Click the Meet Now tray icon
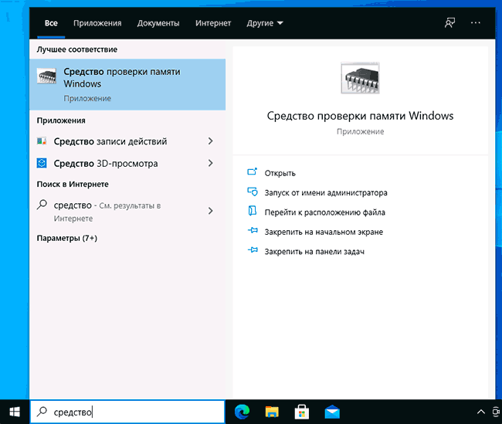The image size is (502, 424). [497, 412]
